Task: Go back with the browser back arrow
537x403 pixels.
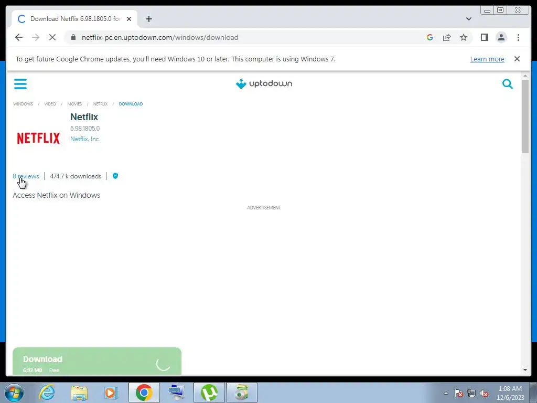Action: (x=19, y=37)
